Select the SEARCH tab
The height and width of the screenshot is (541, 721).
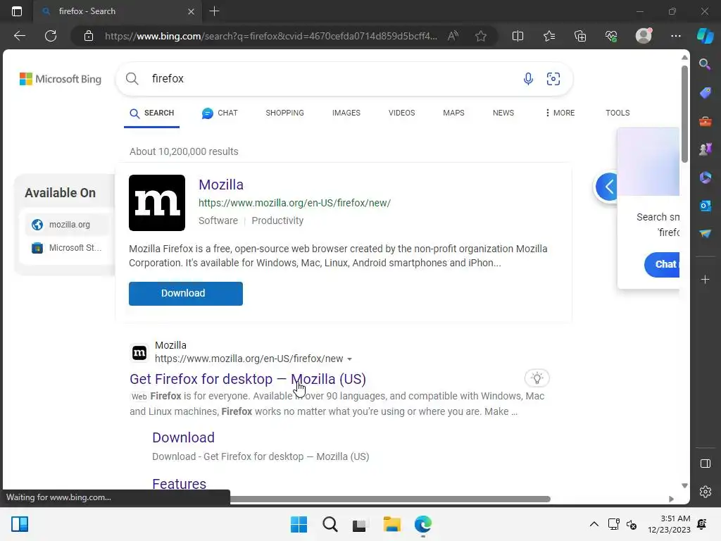click(x=152, y=113)
